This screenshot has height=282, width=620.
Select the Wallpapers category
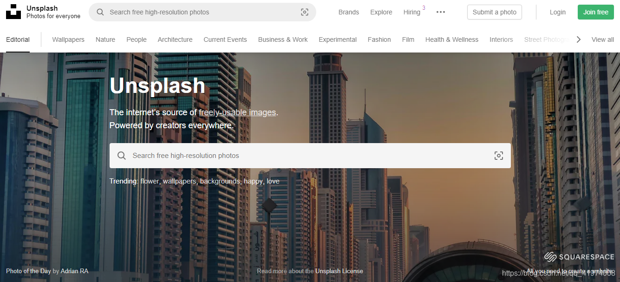[x=68, y=39]
